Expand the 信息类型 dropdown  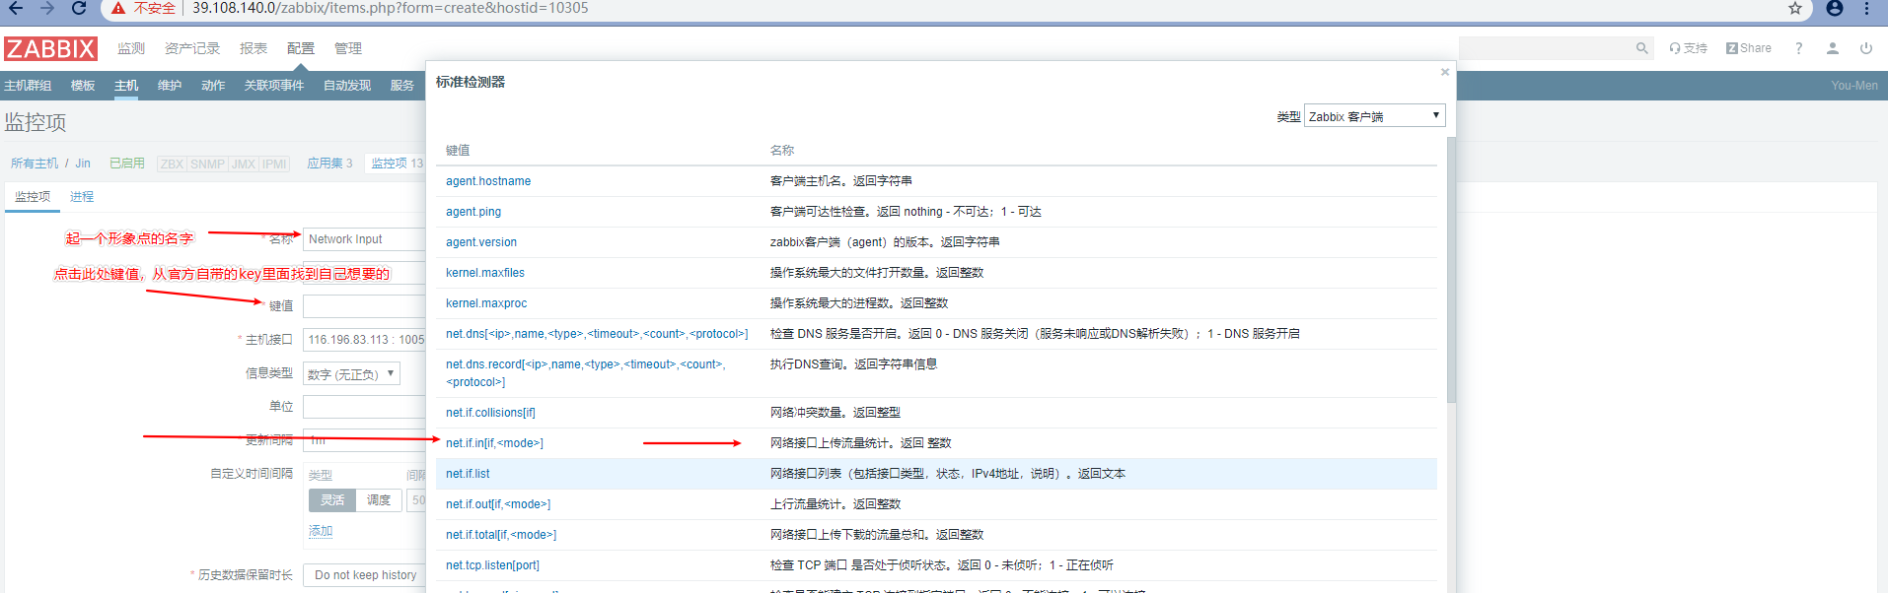(351, 374)
